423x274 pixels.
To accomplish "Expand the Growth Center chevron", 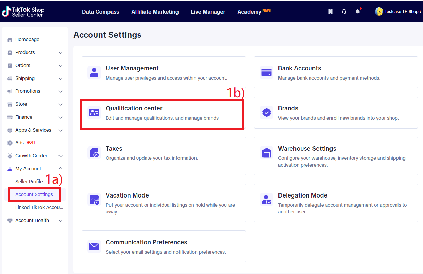I will [x=61, y=156].
